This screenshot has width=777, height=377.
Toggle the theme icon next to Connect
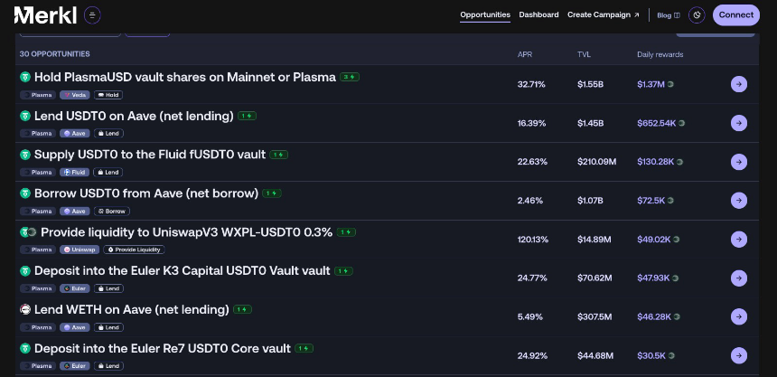click(697, 14)
